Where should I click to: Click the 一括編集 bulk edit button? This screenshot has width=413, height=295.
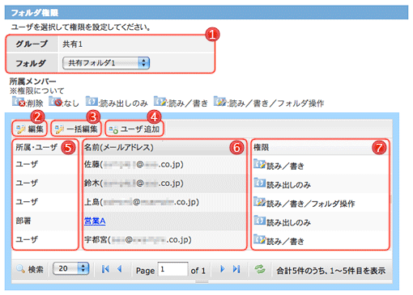coord(76,129)
